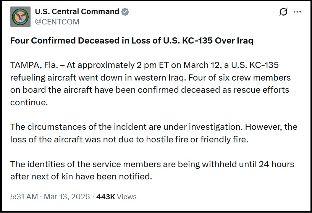Open the three-dot more options menu
Viewport: 312px width, 213px height.
point(297,12)
